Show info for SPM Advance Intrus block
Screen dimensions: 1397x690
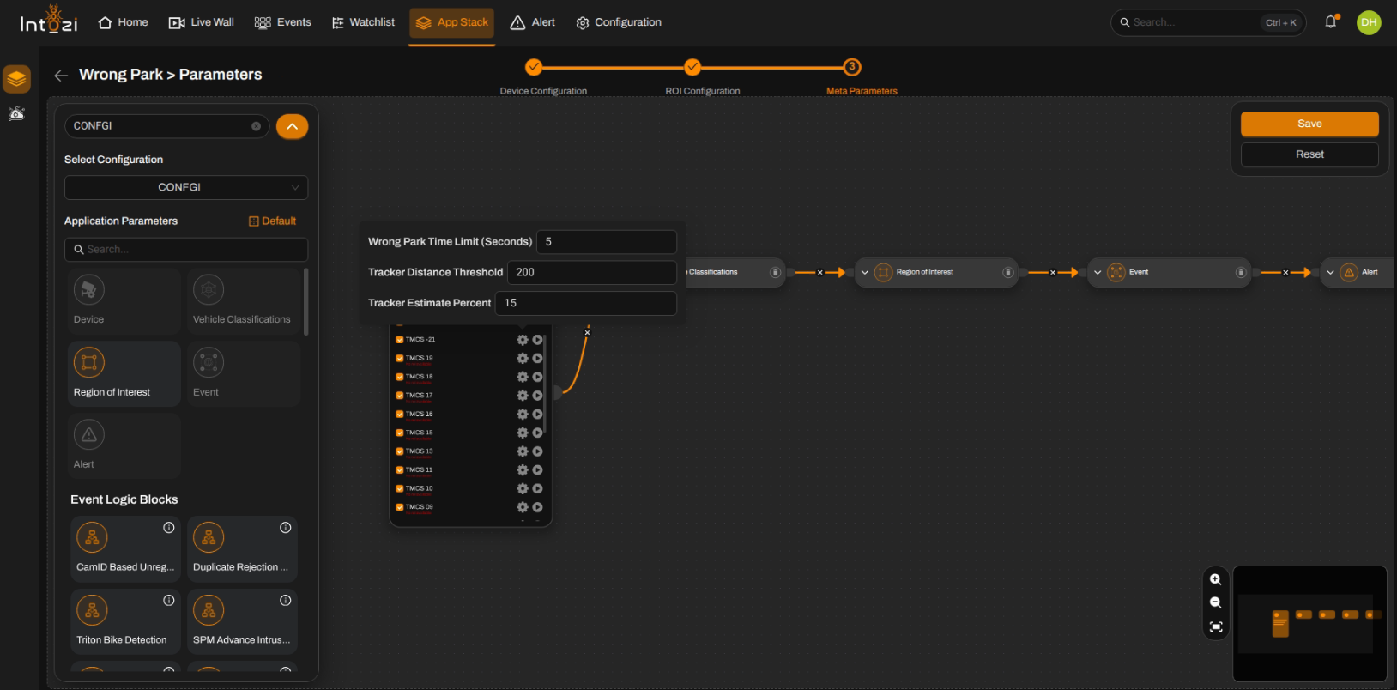[286, 601]
